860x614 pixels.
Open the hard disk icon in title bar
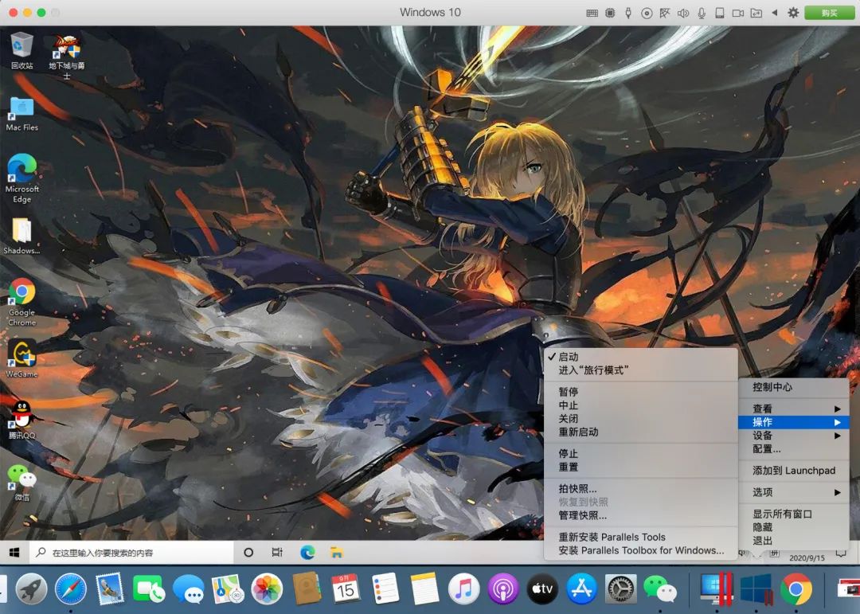pyautogui.click(x=720, y=13)
